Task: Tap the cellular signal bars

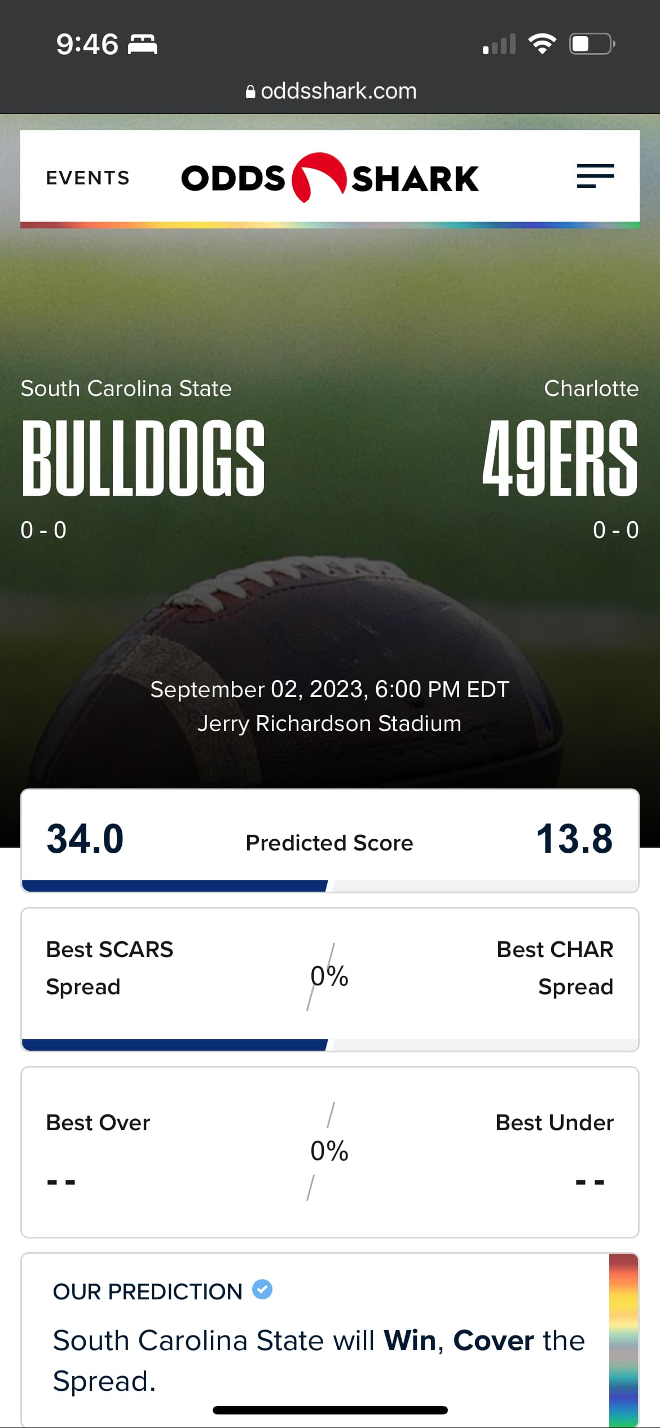Action: point(499,45)
